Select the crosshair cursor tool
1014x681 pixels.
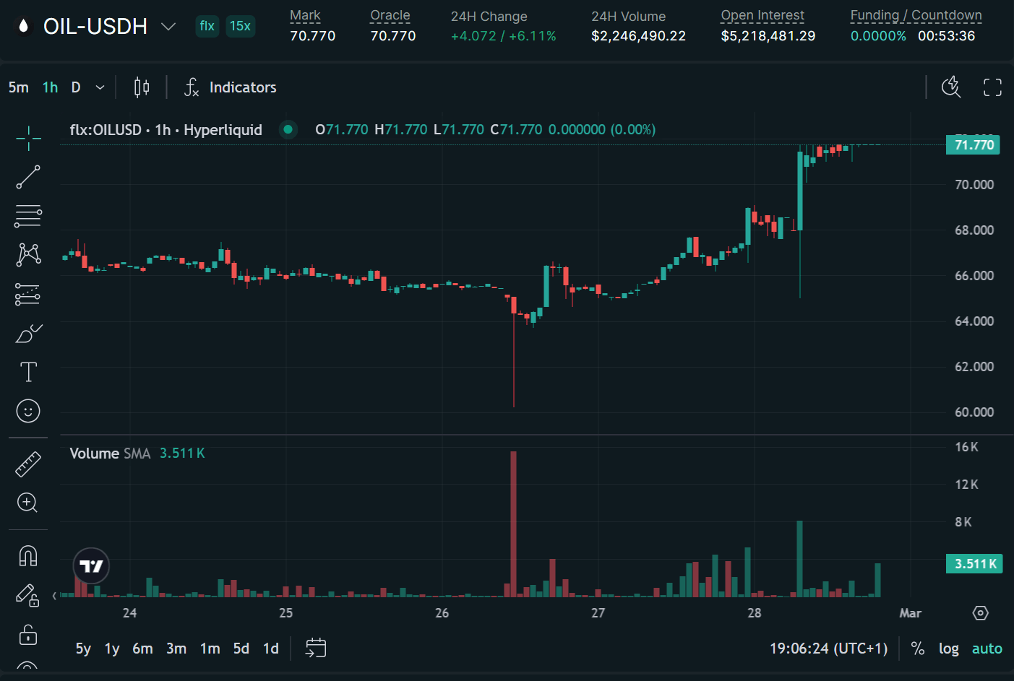[x=28, y=137]
